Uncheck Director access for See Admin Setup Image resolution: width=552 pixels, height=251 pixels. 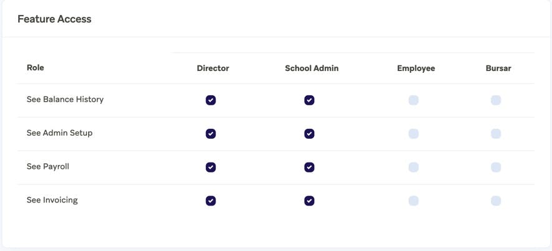(x=211, y=134)
